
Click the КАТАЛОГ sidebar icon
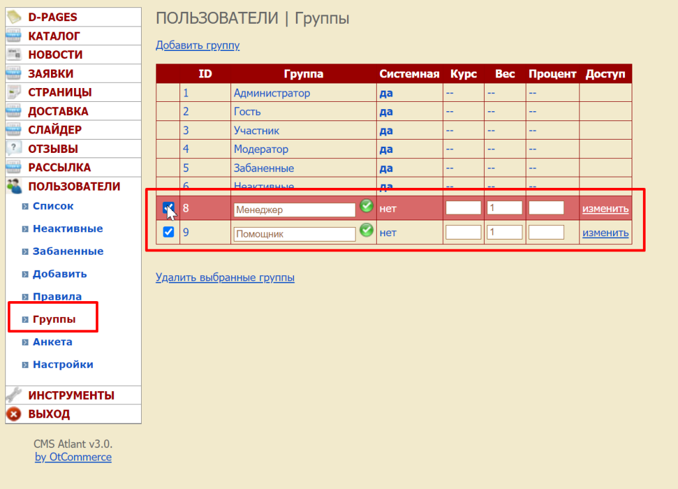pos(14,36)
